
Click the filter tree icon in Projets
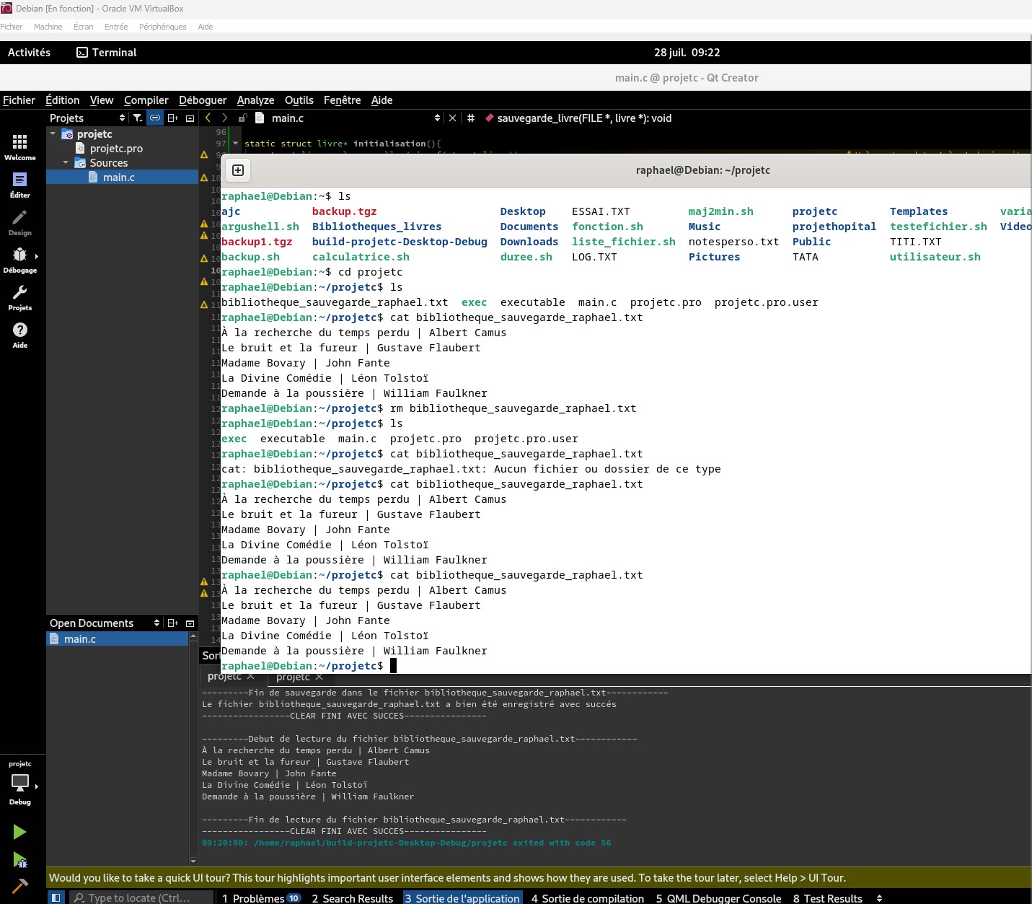coord(138,118)
